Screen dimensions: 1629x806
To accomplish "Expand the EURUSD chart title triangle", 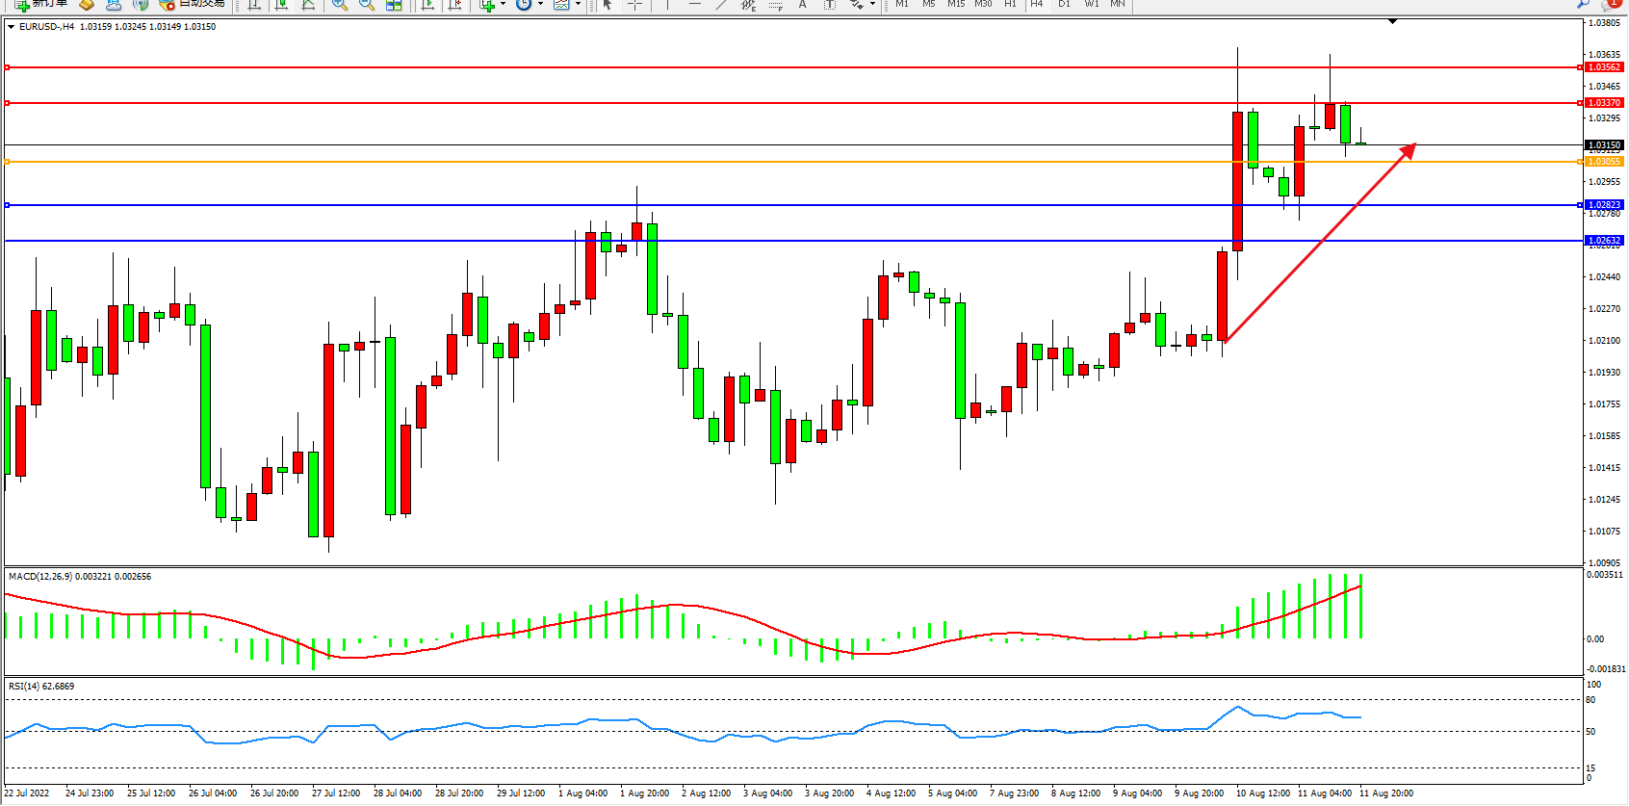I will tap(11, 27).
